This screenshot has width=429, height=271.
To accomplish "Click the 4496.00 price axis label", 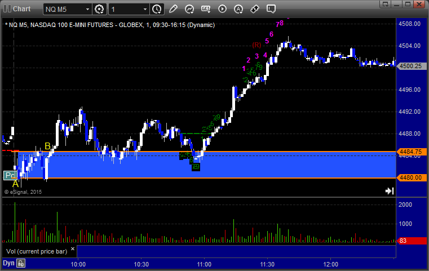I will pos(410,90).
